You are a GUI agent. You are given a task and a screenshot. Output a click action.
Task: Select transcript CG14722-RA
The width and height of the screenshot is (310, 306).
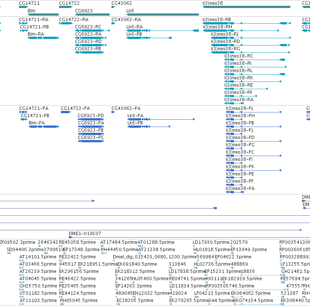pos(66,23)
